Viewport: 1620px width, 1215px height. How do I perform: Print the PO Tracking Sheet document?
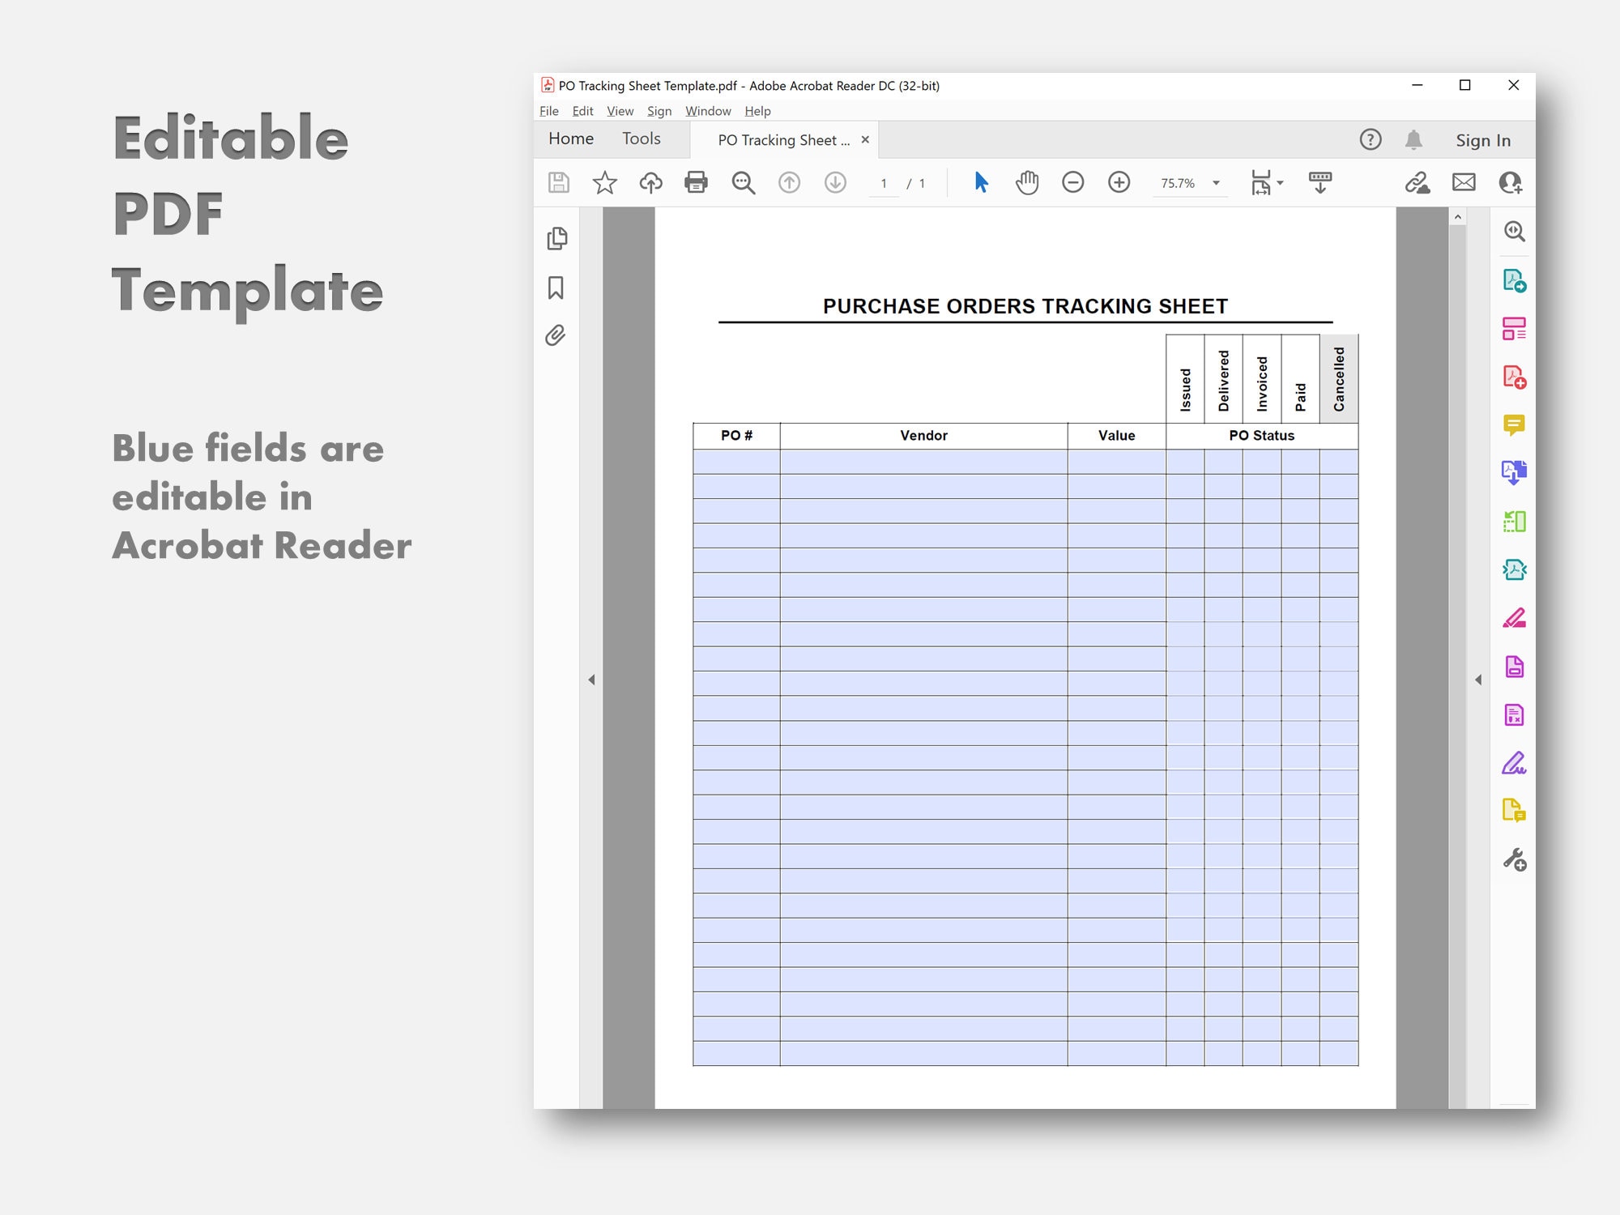click(696, 182)
